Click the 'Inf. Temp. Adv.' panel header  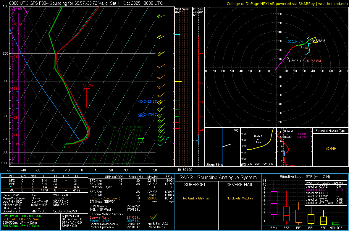coord(198,12)
